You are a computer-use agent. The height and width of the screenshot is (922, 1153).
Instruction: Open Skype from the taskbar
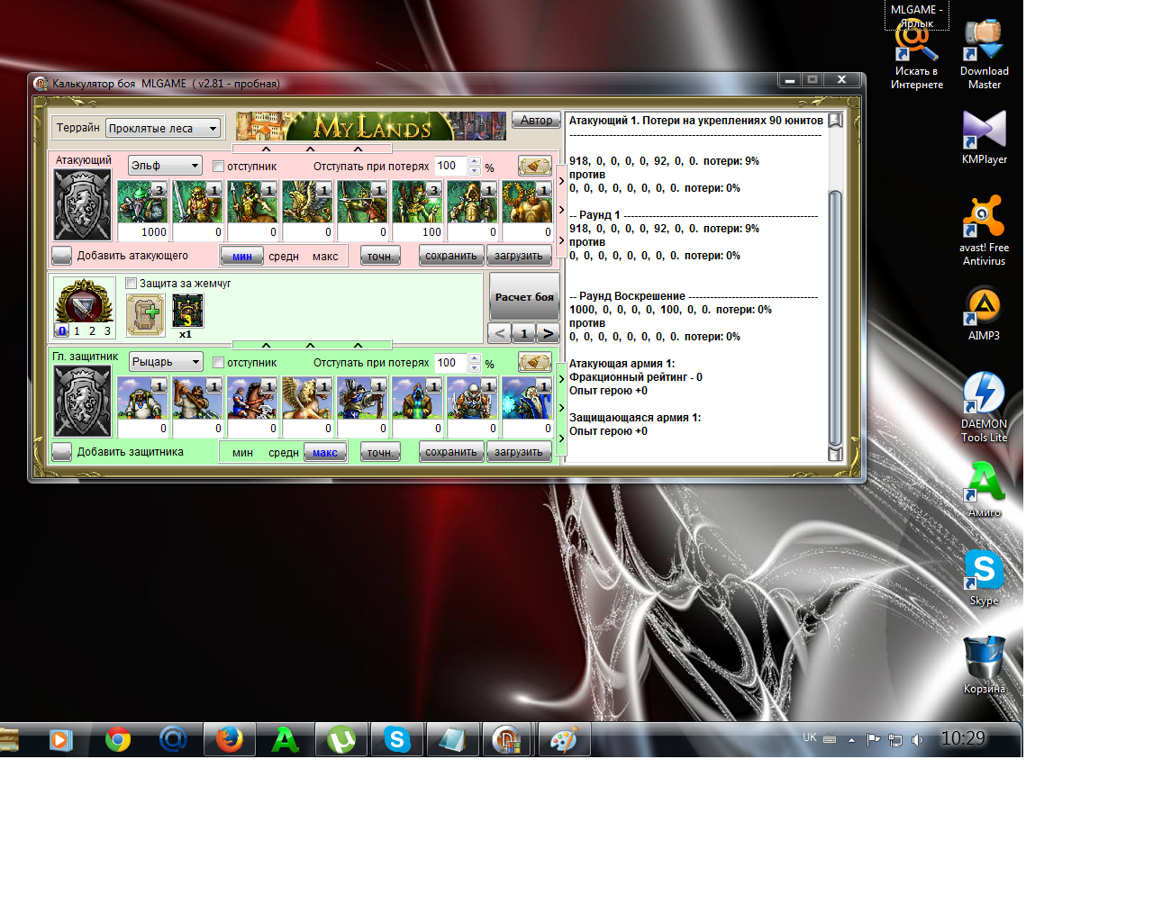coord(397,739)
